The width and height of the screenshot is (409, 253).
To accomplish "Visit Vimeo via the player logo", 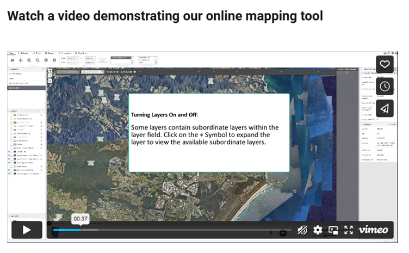I will [373, 230].
